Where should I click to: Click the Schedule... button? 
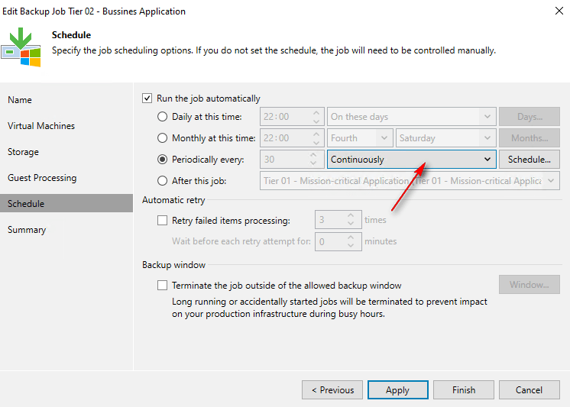[x=529, y=160]
